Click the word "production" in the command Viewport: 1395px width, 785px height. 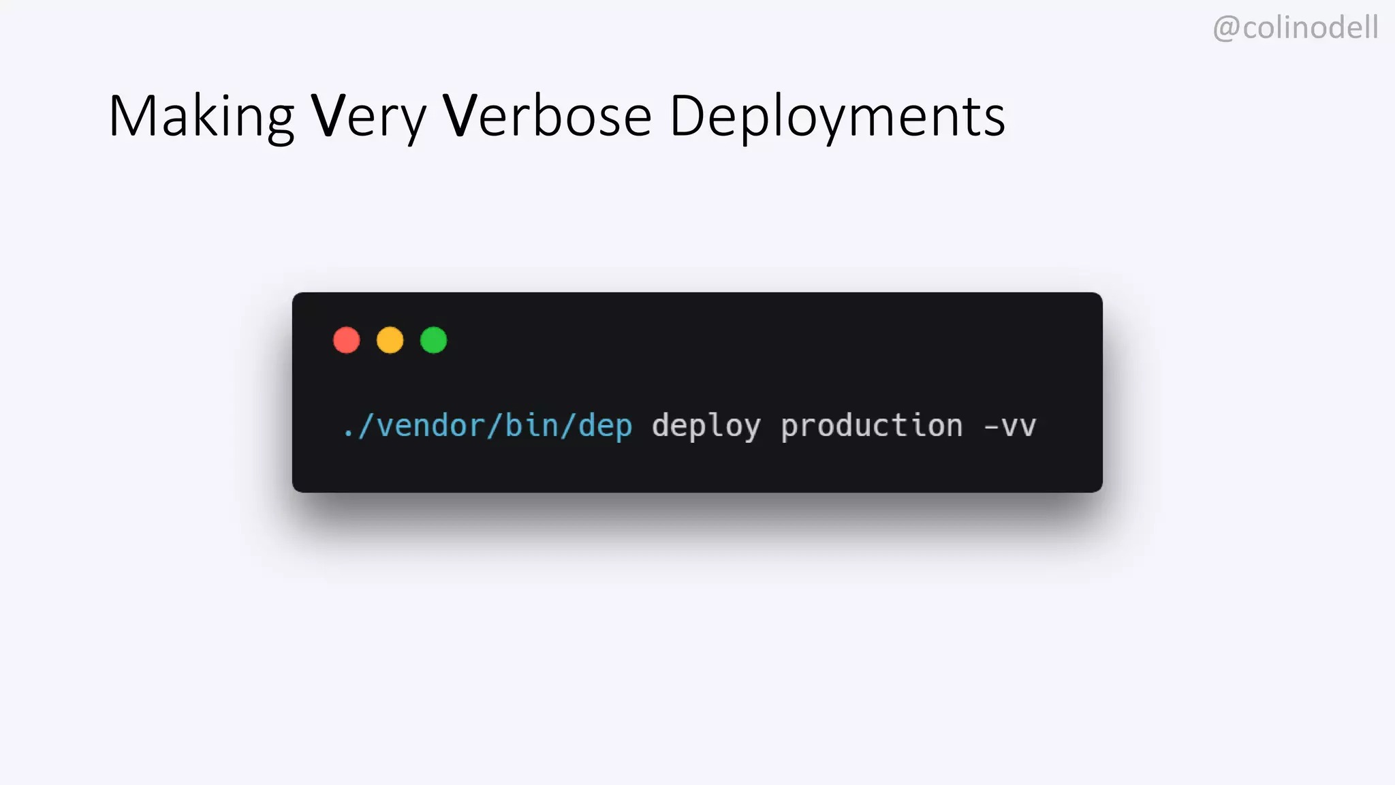coord(872,427)
